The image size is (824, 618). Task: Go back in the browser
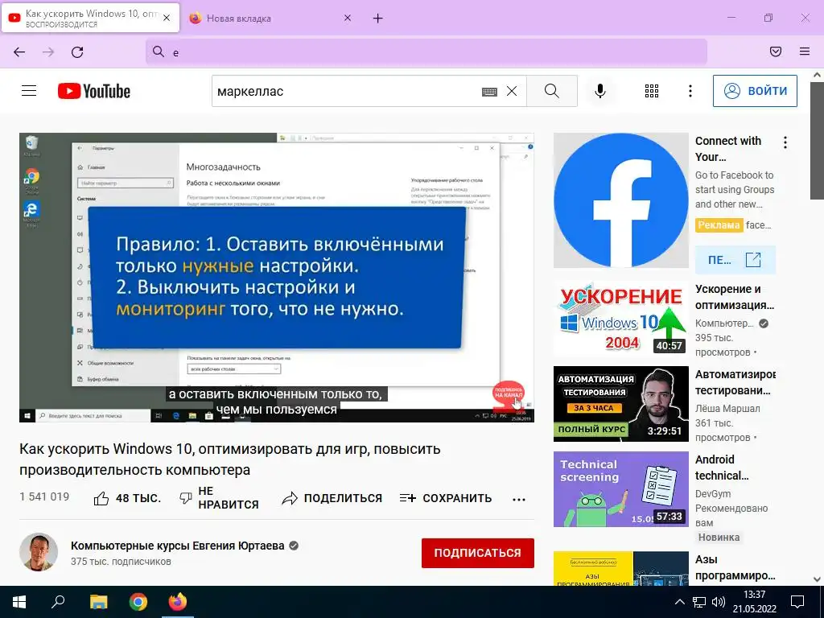(x=19, y=52)
